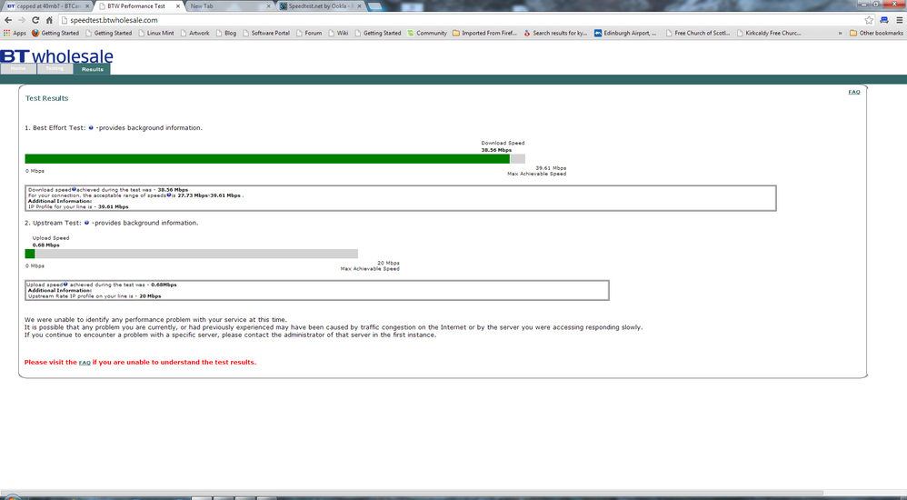Close the New Tab tab
This screenshot has height=500, width=907.
pos(268,5)
